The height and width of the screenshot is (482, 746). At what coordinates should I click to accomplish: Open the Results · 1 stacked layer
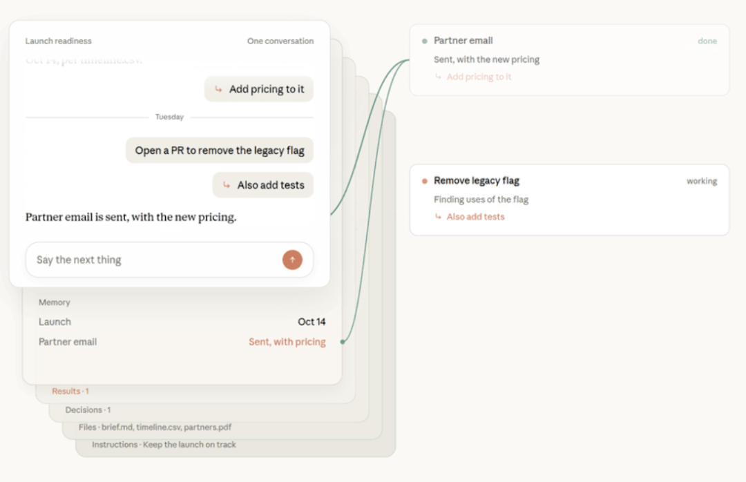[70, 391]
